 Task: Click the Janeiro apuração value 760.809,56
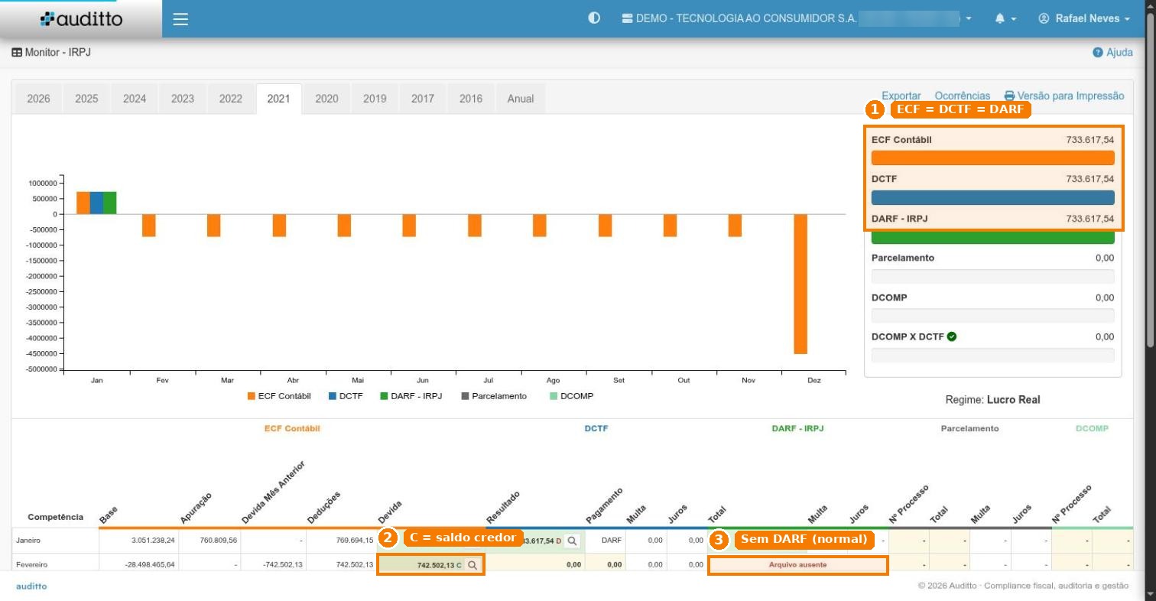(x=217, y=541)
